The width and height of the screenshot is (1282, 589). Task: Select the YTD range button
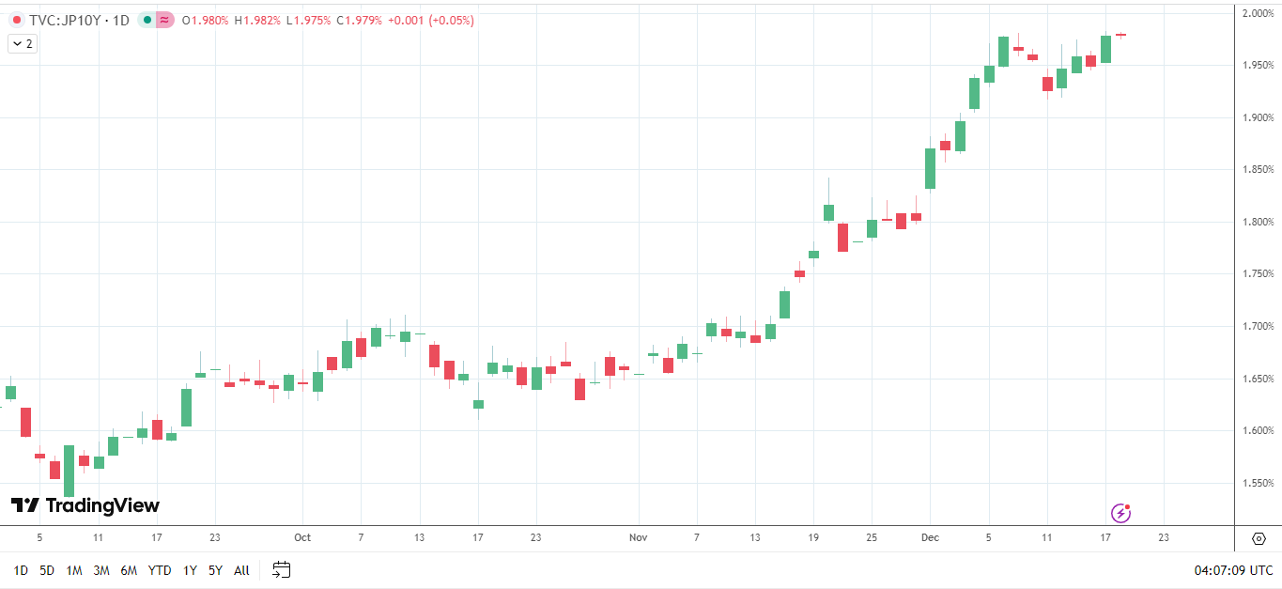[x=160, y=570]
